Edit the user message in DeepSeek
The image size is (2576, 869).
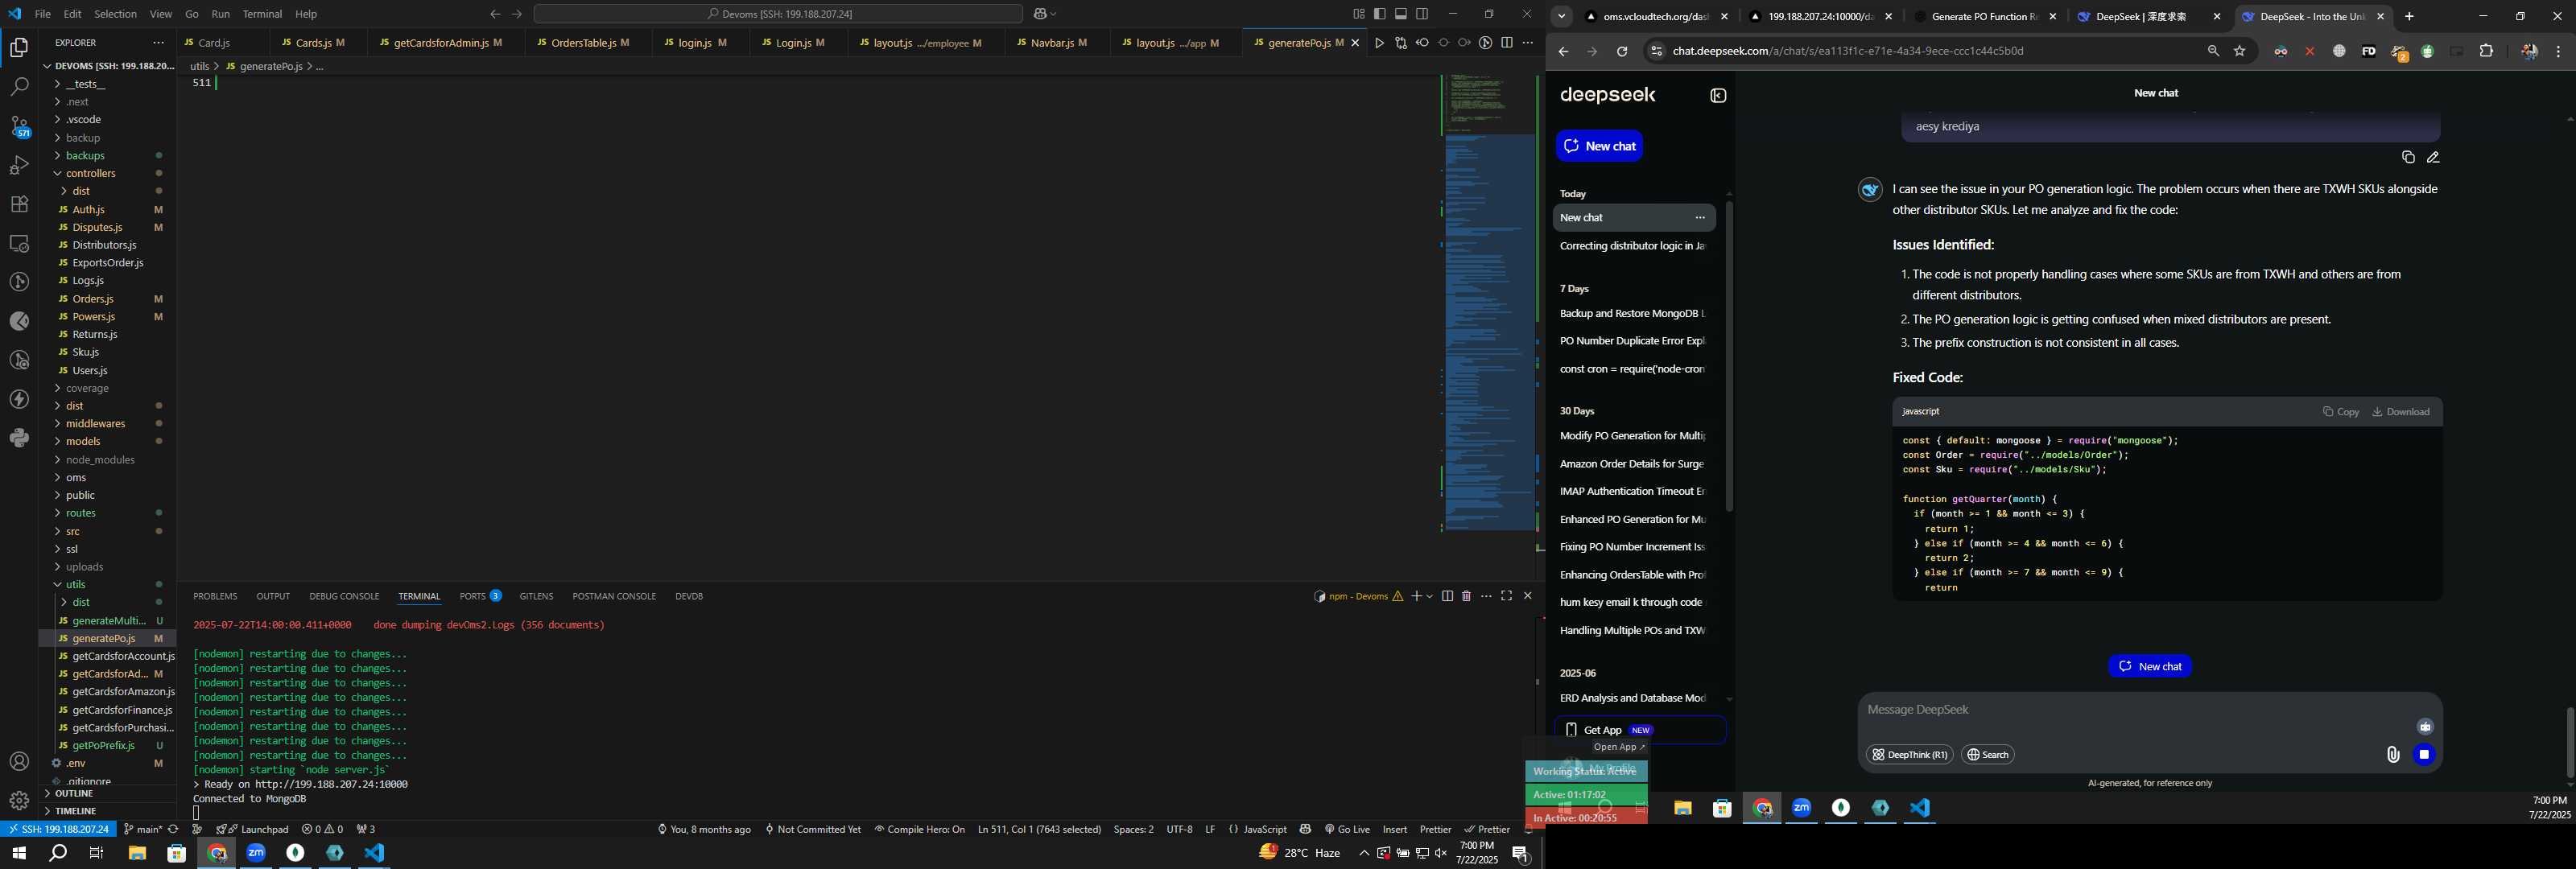[x=2433, y=157]
